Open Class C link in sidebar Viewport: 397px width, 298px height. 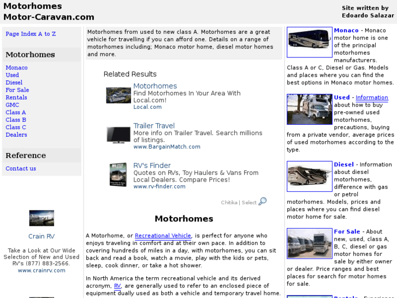click(16, 127)
